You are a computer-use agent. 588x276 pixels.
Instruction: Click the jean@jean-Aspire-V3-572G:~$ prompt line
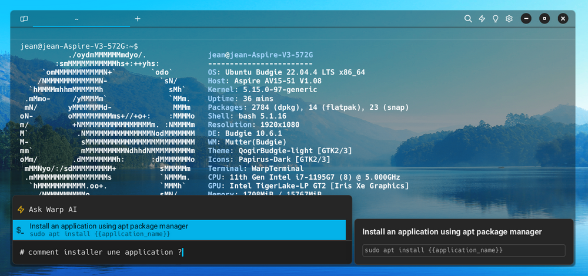79,46
